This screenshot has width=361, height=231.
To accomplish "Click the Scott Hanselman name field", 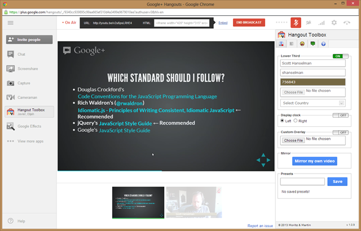I will pos(313,63).
